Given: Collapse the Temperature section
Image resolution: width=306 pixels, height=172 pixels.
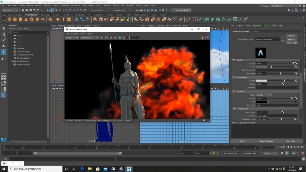Looking at the screenshot, I should pos(234,109).
